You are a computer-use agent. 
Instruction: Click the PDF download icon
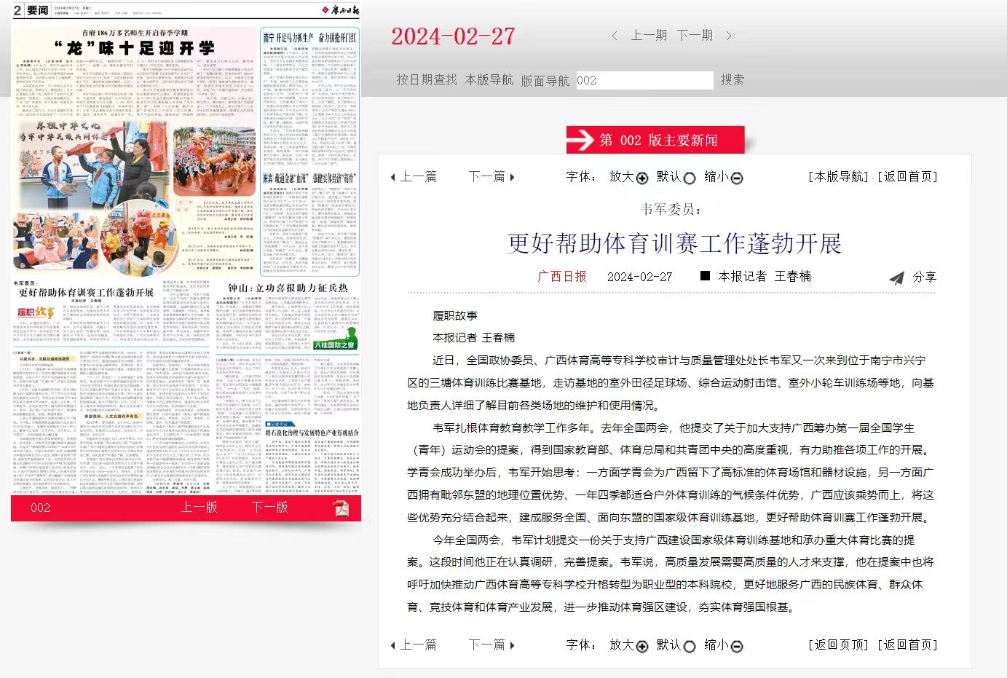[341, 508]
